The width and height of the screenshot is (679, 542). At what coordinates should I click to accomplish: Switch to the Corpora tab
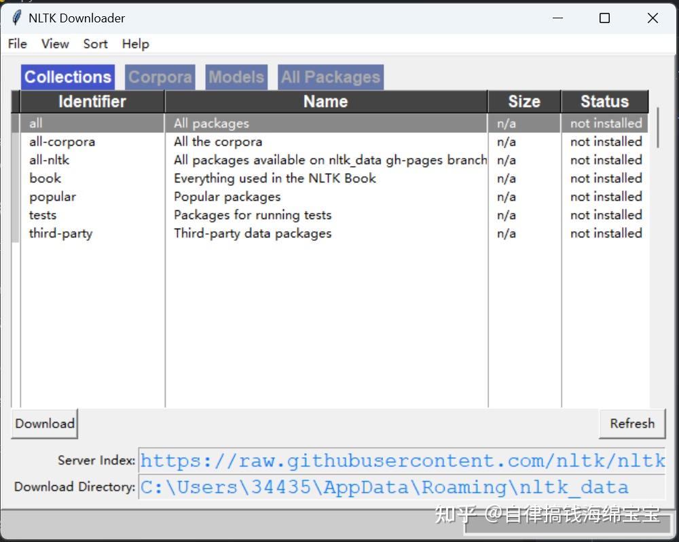pos(160,77)
